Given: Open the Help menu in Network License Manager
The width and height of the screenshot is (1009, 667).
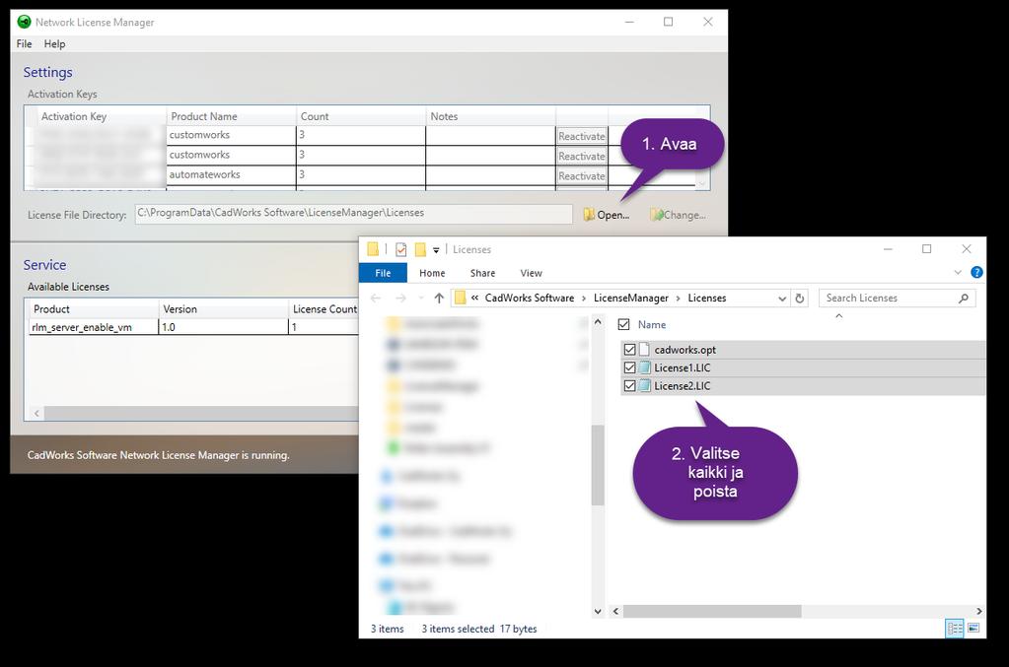Looking at the screenshot, I should click(54, 43).
